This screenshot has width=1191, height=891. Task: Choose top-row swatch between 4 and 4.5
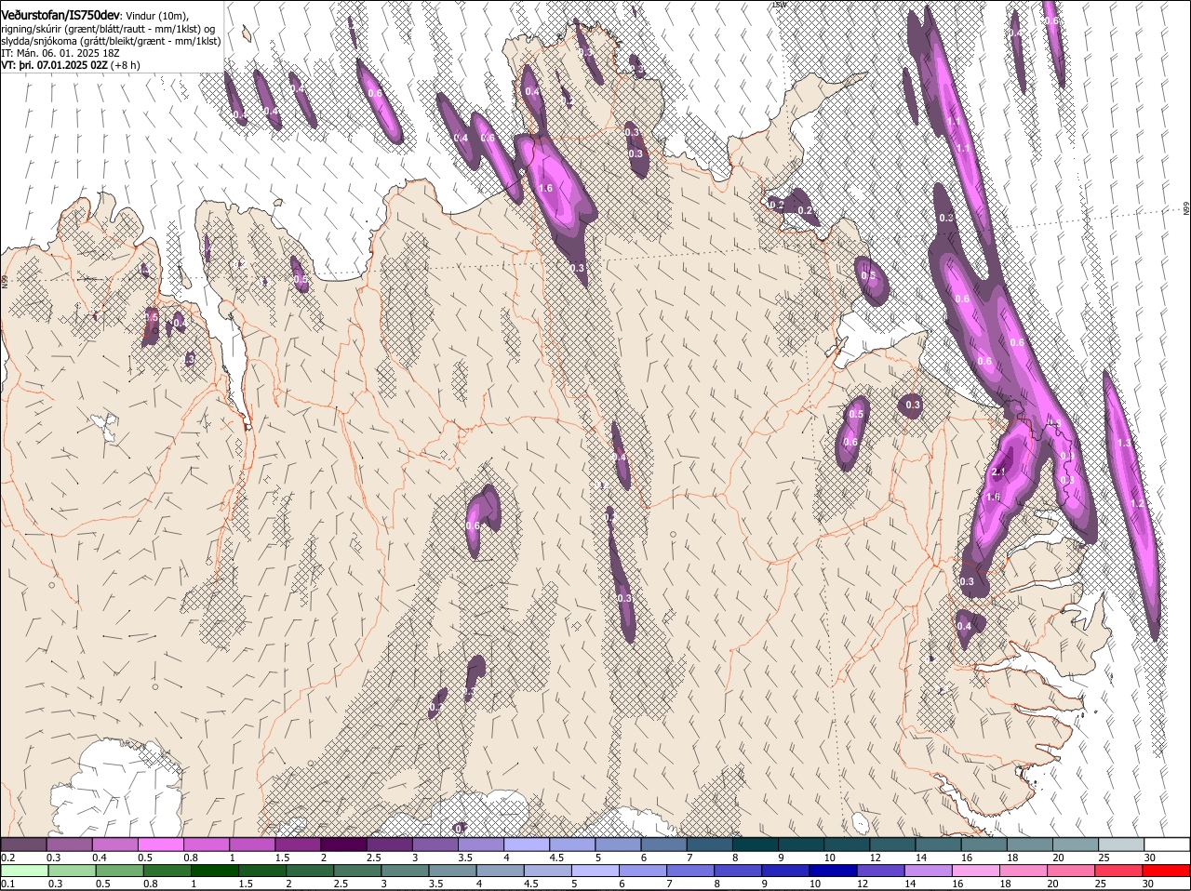(x=526, y=844)
